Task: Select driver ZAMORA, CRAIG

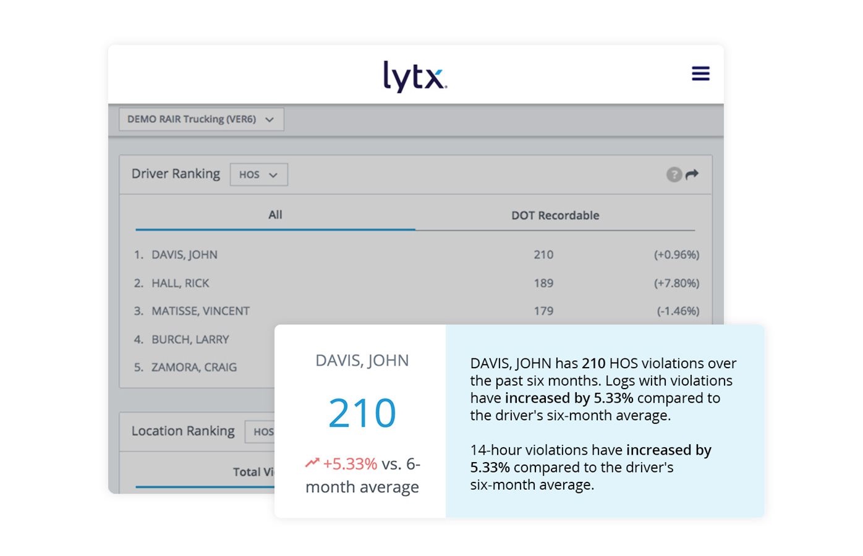Action: coord(193,367)
